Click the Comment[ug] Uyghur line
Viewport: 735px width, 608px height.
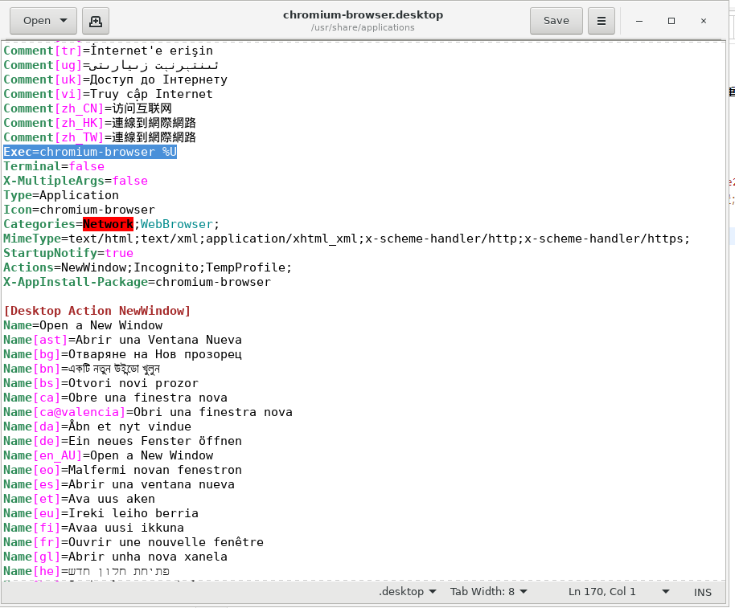(x=111, y=65)
